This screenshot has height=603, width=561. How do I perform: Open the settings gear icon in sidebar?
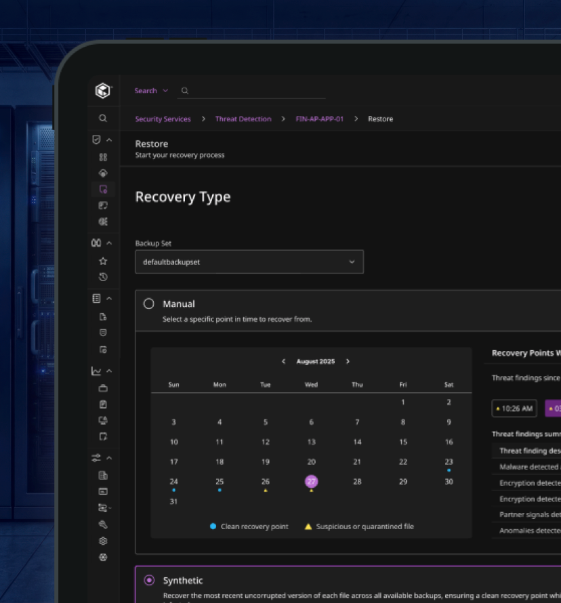(103, 541)
